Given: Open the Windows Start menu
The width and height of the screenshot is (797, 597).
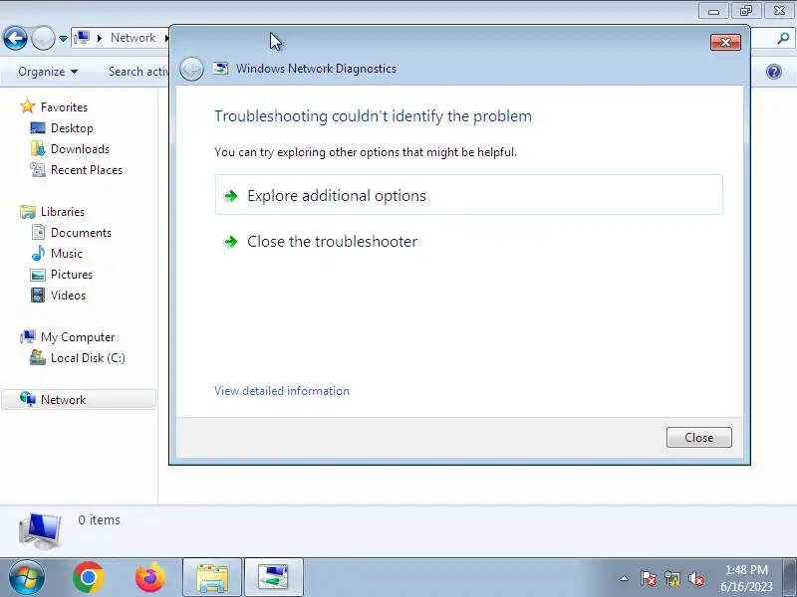Looking at the screenshot, I should pyautogui.click(x=27, y=578).
